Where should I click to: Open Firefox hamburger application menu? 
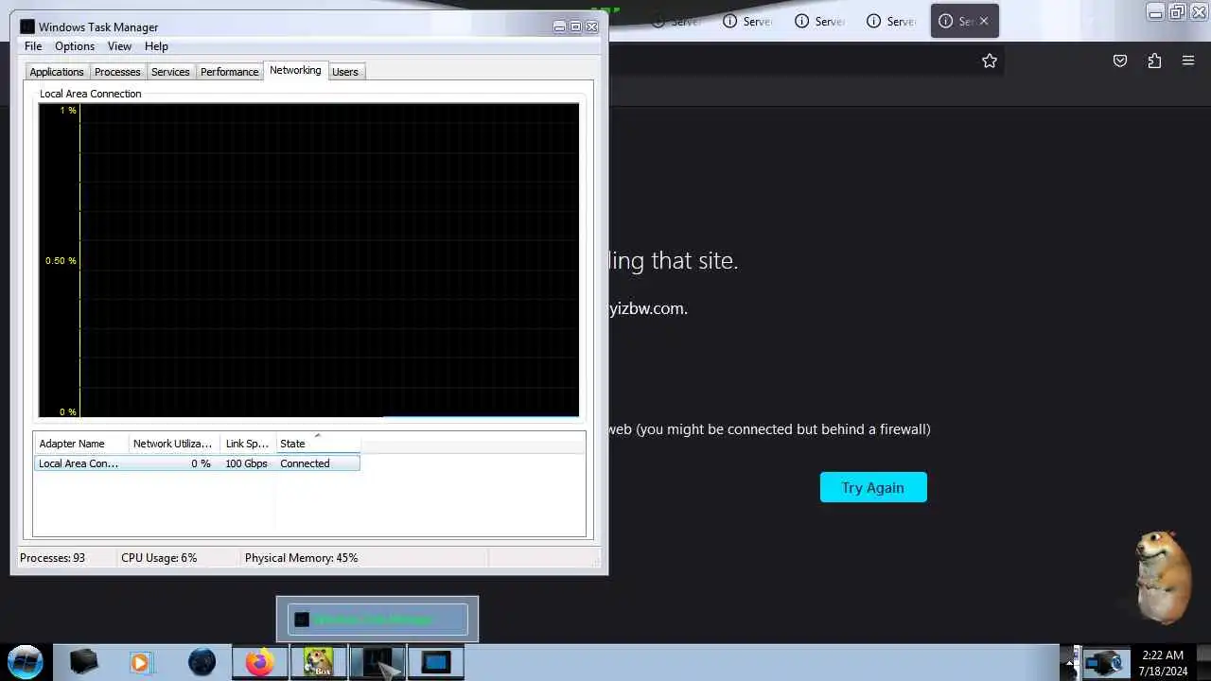coord(1188,61)
